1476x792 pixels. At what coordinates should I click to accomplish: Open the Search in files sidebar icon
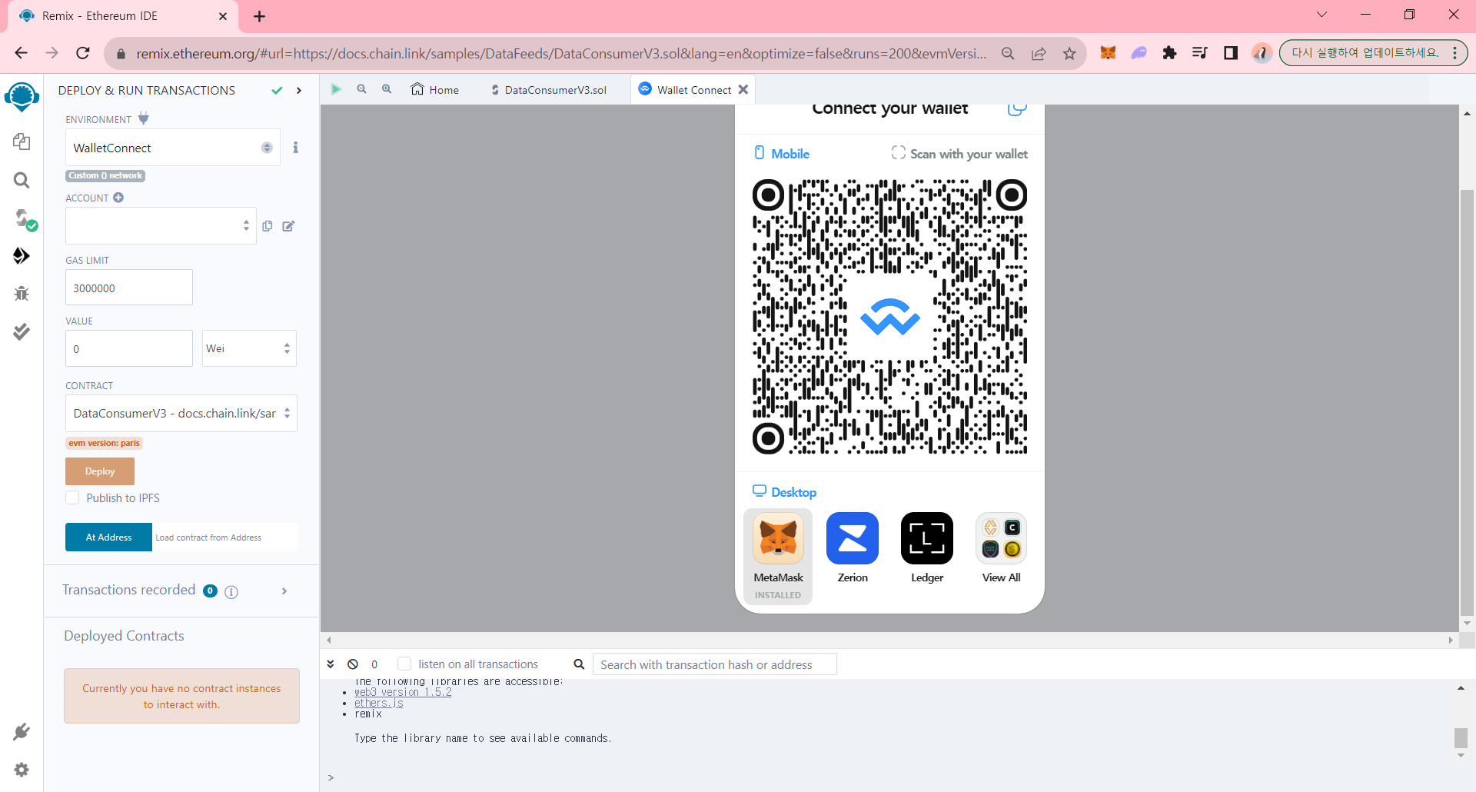[x=22, y=180]
